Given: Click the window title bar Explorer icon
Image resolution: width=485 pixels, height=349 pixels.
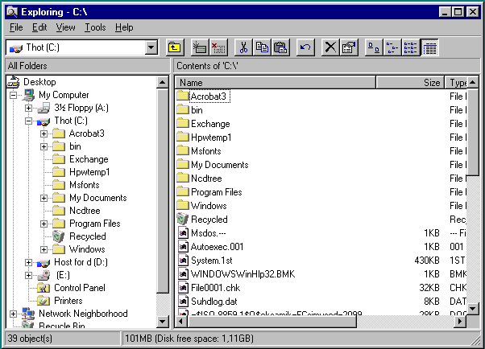Looking at the screenshot, I should tap(12, 12).
